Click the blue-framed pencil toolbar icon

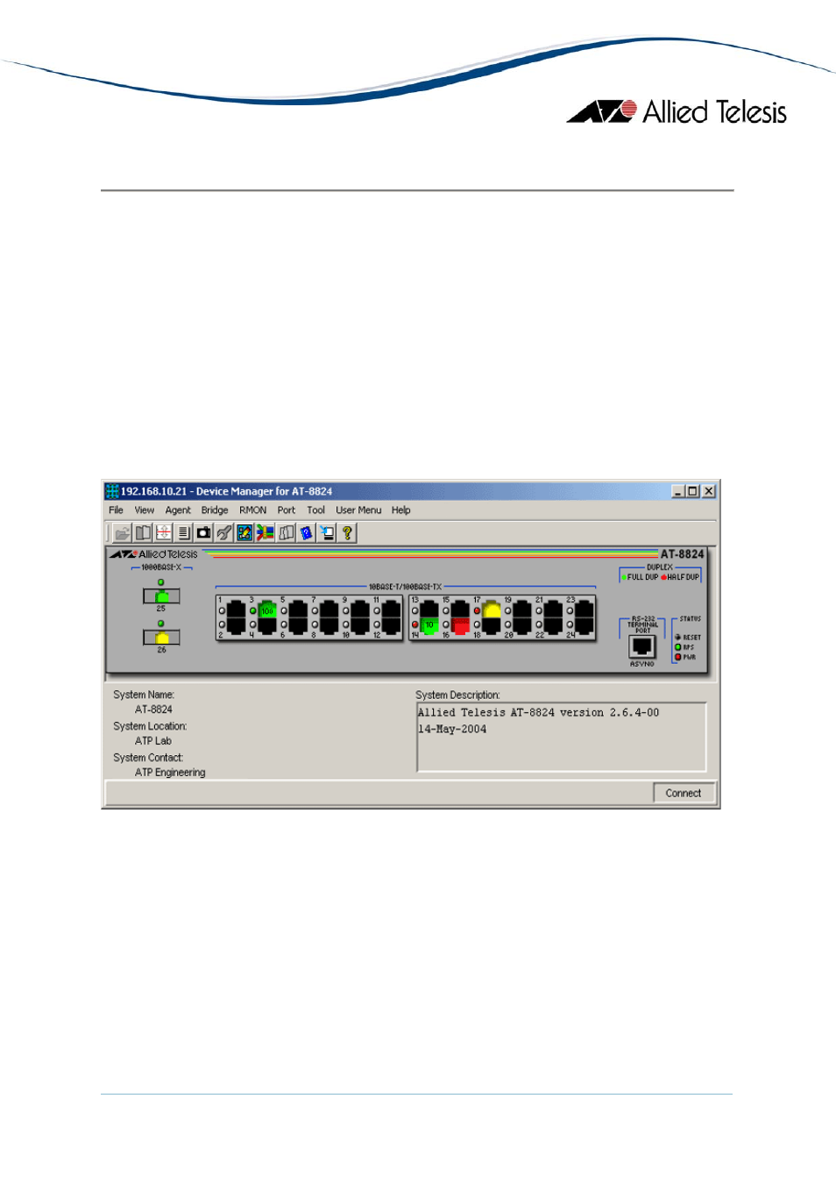point(244,532)
